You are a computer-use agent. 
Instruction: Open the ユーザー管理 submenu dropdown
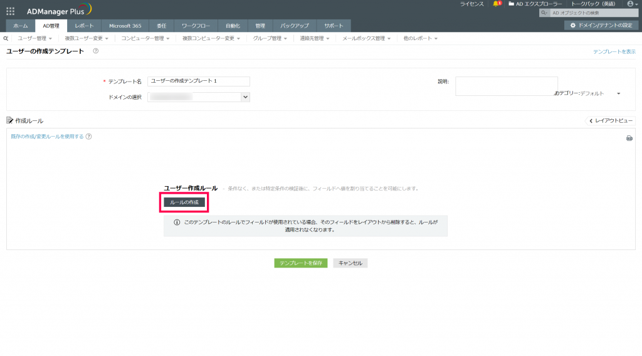point(35,38)
